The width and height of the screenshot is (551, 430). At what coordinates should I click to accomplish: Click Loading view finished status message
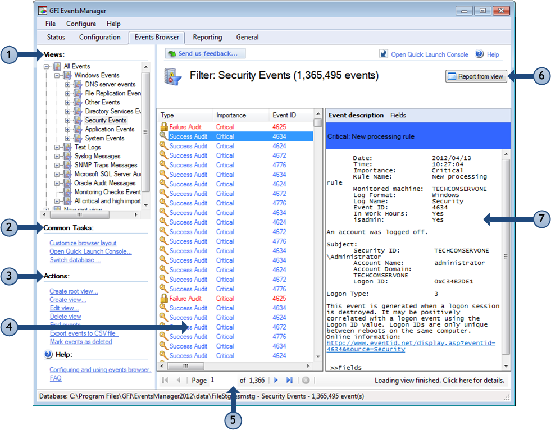coord(439,380)
